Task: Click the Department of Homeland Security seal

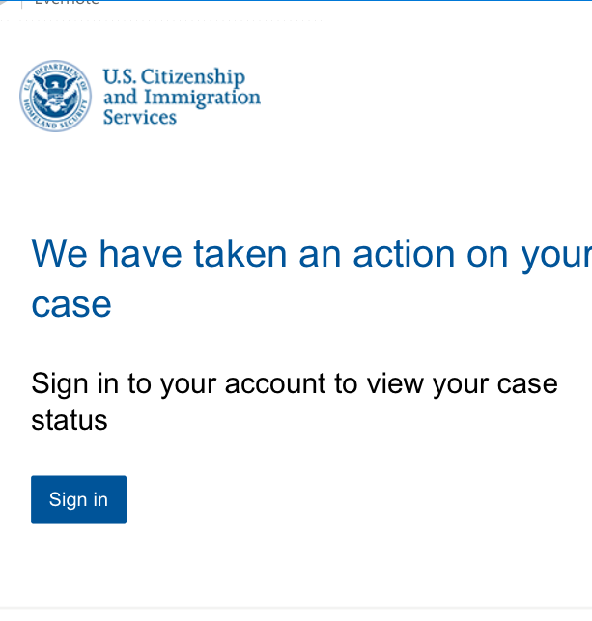Action: [55, 96]
